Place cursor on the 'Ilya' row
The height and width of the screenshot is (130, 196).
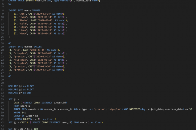(x=40, y=27)
